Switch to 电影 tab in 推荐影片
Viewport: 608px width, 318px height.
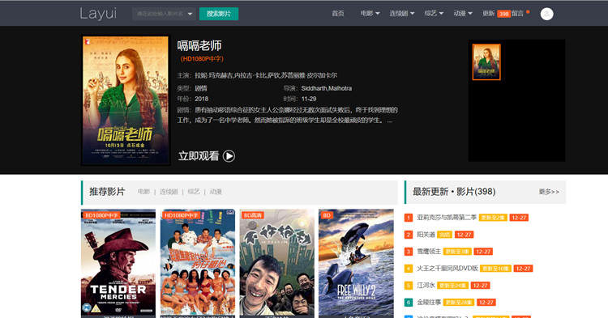click(143, 192)
